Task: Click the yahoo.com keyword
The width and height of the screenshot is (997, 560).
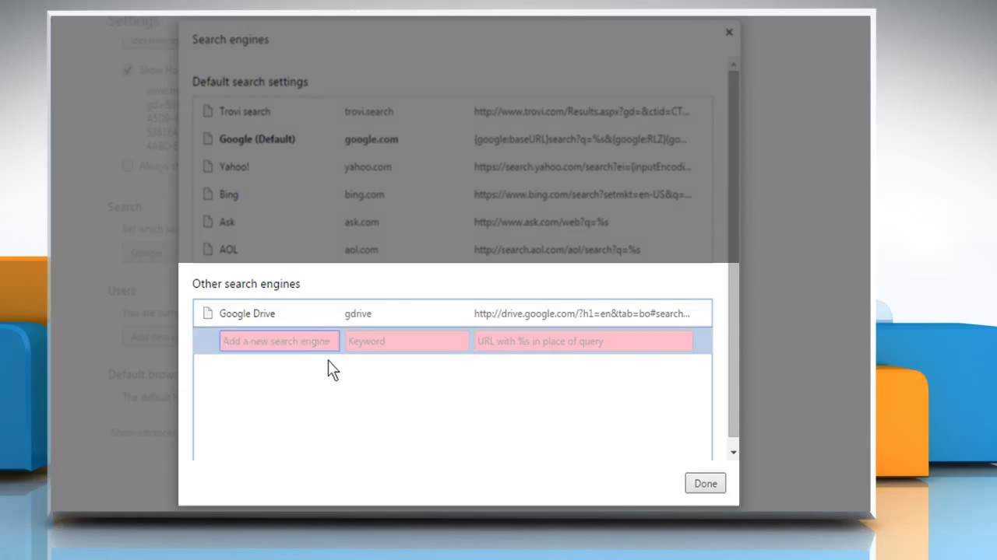Action: click(368, 166)
